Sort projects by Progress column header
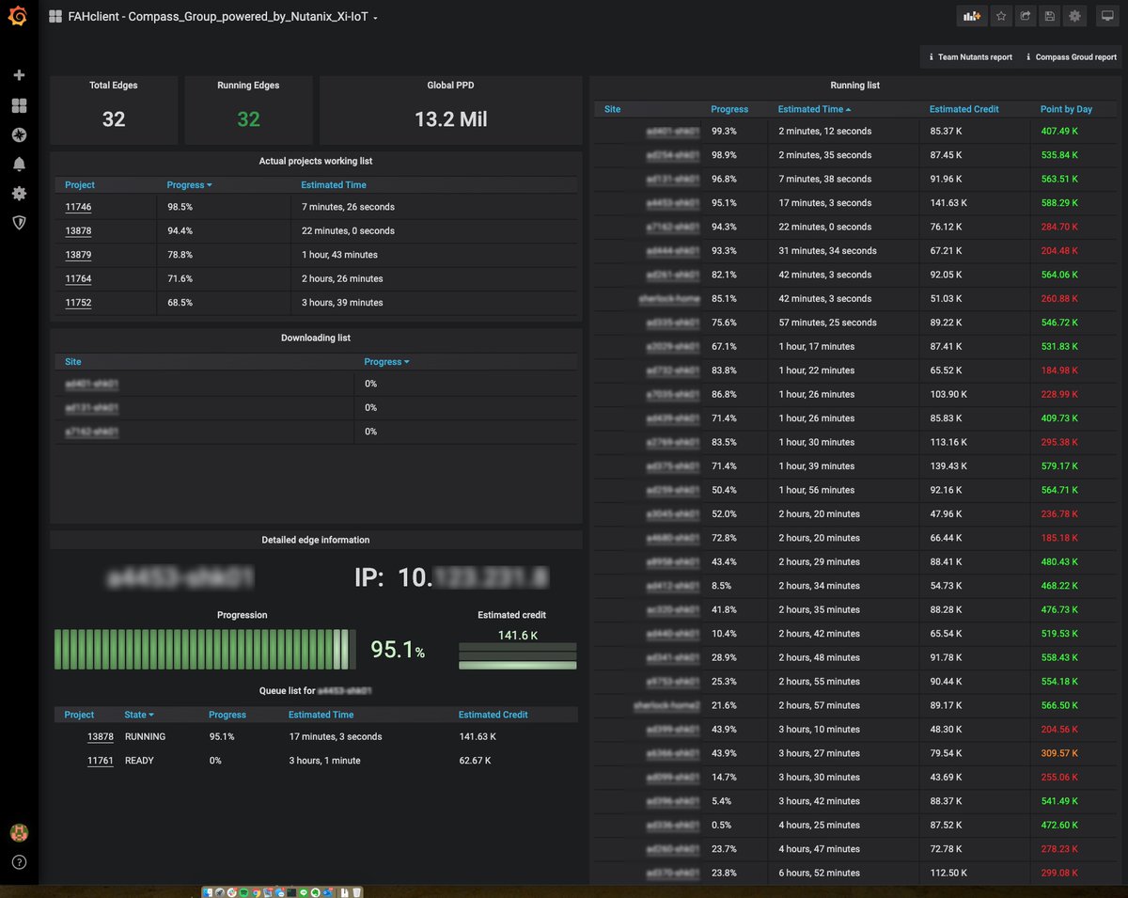 click(x=189, y=185)
